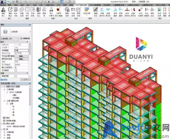Select 分析模型 view in project browser

point(16,98)
